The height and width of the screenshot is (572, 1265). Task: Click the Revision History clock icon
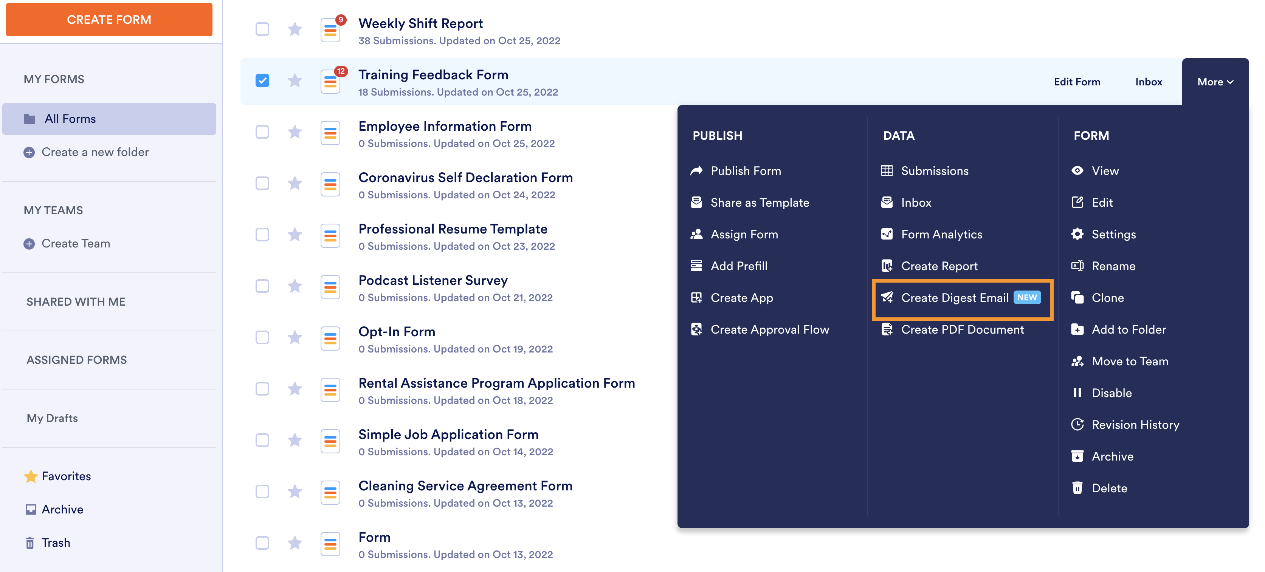(x=1077, y=424)
